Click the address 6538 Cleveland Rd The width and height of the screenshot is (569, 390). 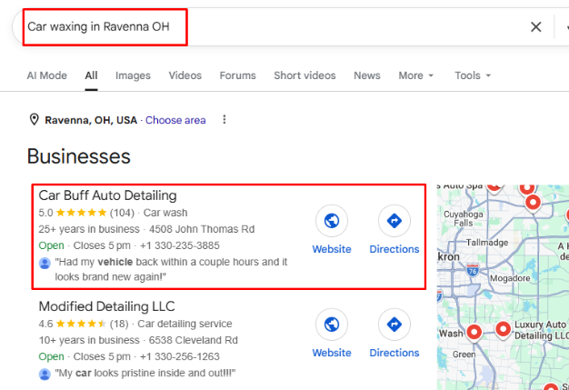click(x=193, y=340)
